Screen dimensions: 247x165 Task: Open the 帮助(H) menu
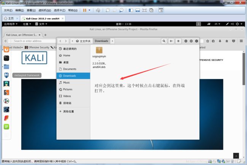pos(73,10)
